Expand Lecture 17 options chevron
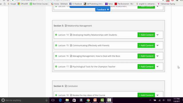This screenshot has width=183, height=103. coord(158,67)
